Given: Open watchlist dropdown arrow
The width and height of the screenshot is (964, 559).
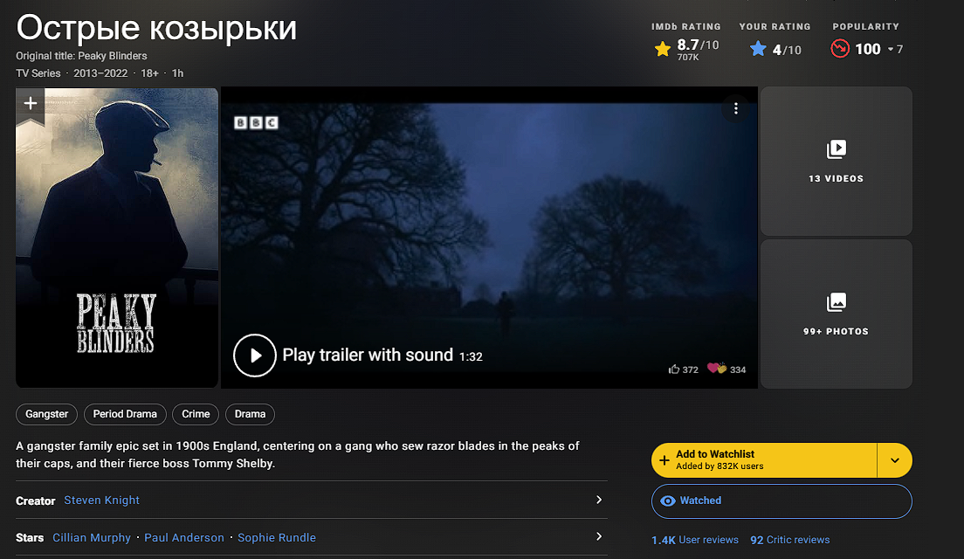Looking at the screenshot, I should [894, 460].
